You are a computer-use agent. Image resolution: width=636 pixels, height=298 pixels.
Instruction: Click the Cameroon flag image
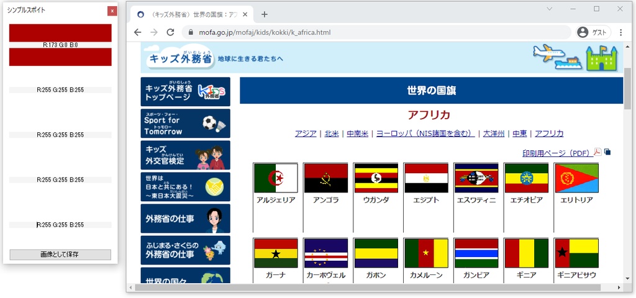pyautogui.click(x=426, y=253)
